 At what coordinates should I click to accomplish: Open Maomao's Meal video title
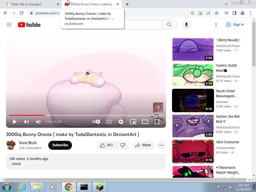pos(228,170)
